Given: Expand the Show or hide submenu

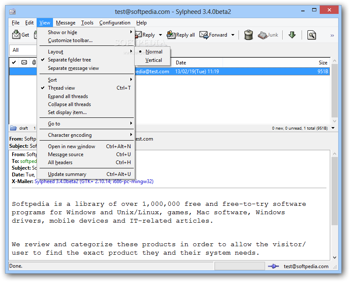Looking at the screenshot, I should coord(86,32).
